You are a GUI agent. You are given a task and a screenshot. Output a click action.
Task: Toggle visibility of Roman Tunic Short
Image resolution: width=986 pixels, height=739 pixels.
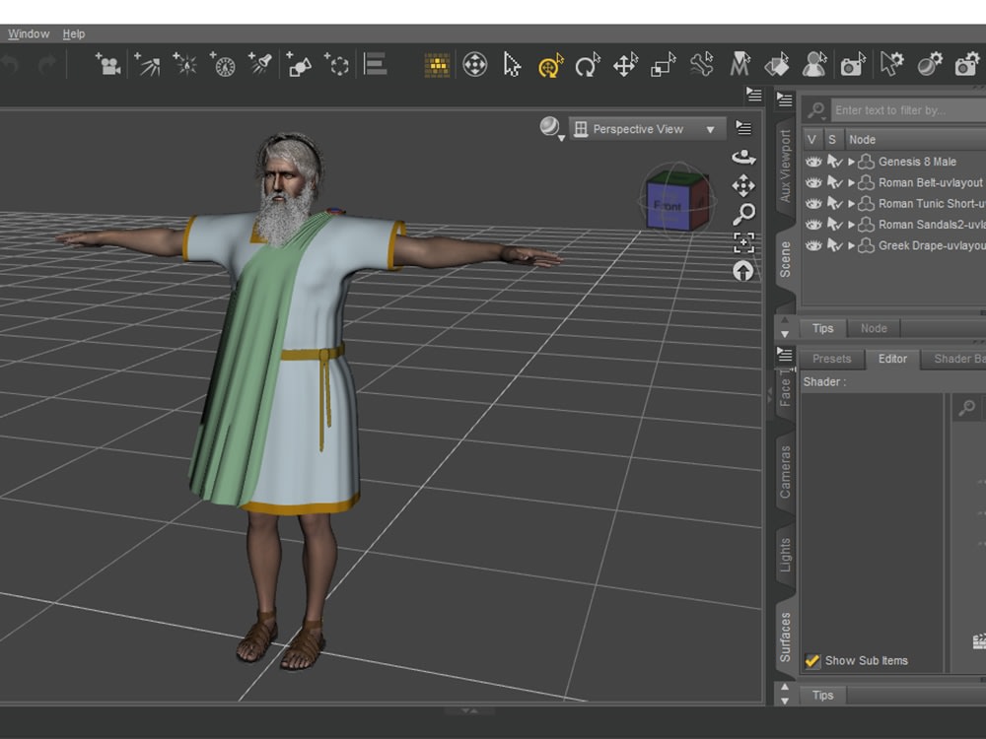(813, 204)
